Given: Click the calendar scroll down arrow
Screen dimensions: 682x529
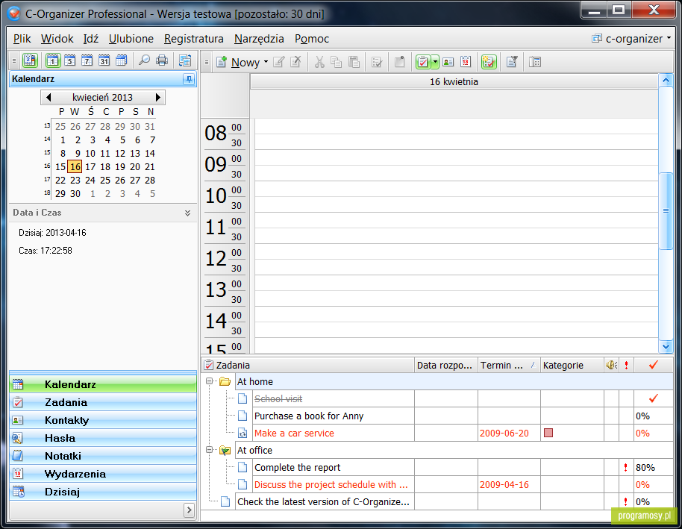Looking at the screenshot, I should point(666,346).
